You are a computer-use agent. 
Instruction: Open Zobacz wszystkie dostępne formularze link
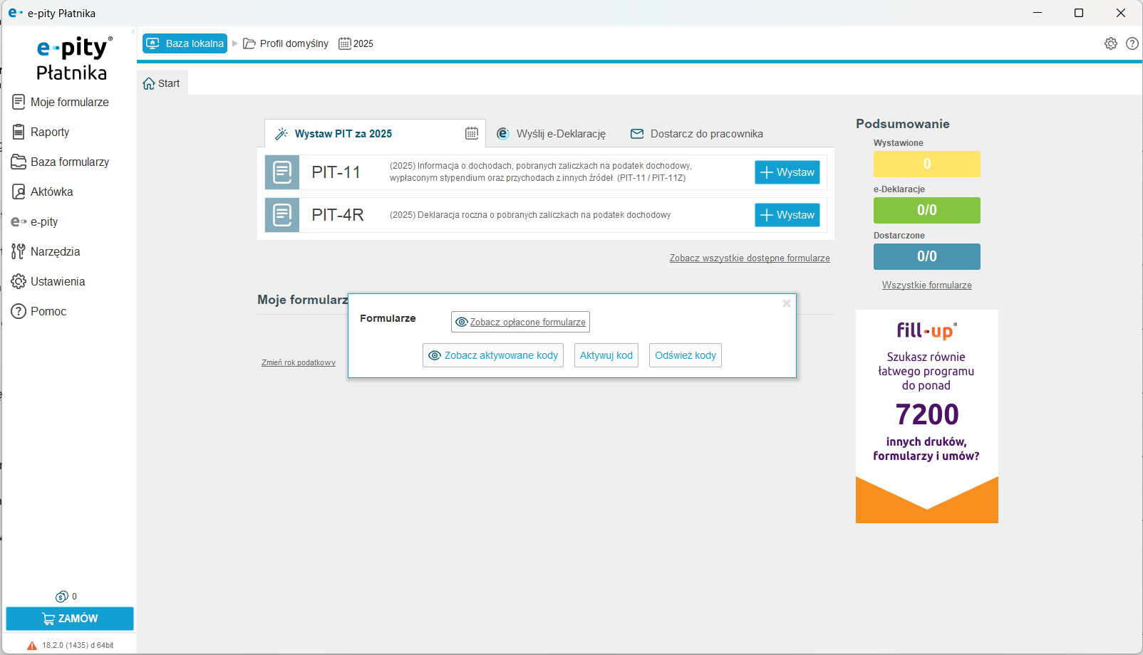[749, 258]
